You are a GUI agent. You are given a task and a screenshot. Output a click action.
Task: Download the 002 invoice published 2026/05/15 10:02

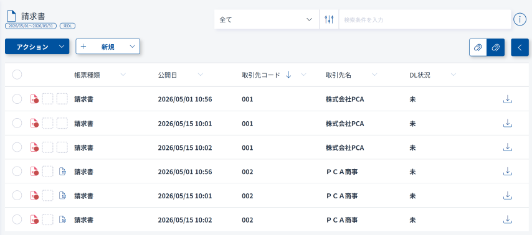[x=507, y=219]
